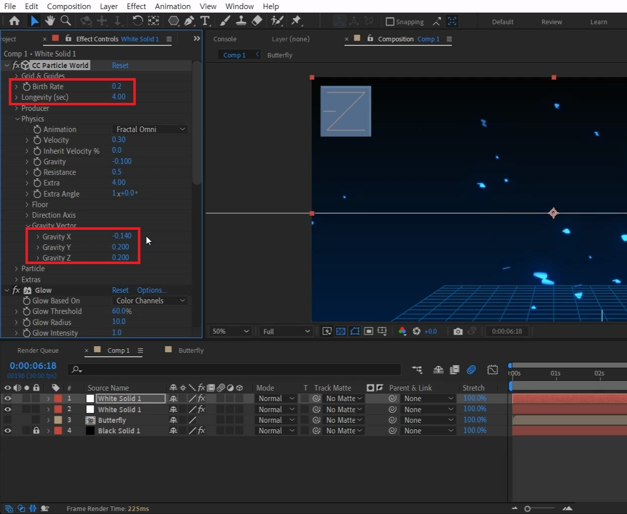The height and width of the screenshot is (514, 627).
Task: Select the Eraser tool
Action: [x=257, y=21]
